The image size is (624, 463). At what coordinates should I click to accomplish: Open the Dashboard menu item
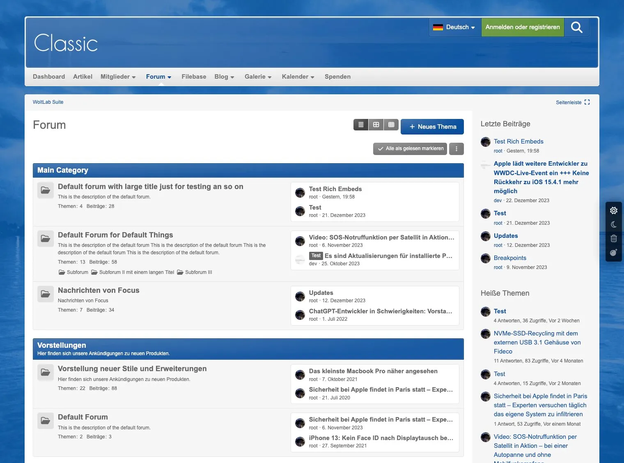click(49, 77)
